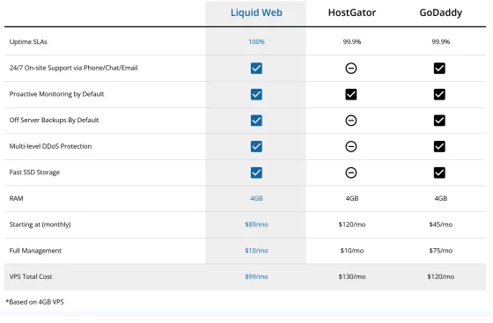Click the 'Off Server Backups By Default' label

54,120
